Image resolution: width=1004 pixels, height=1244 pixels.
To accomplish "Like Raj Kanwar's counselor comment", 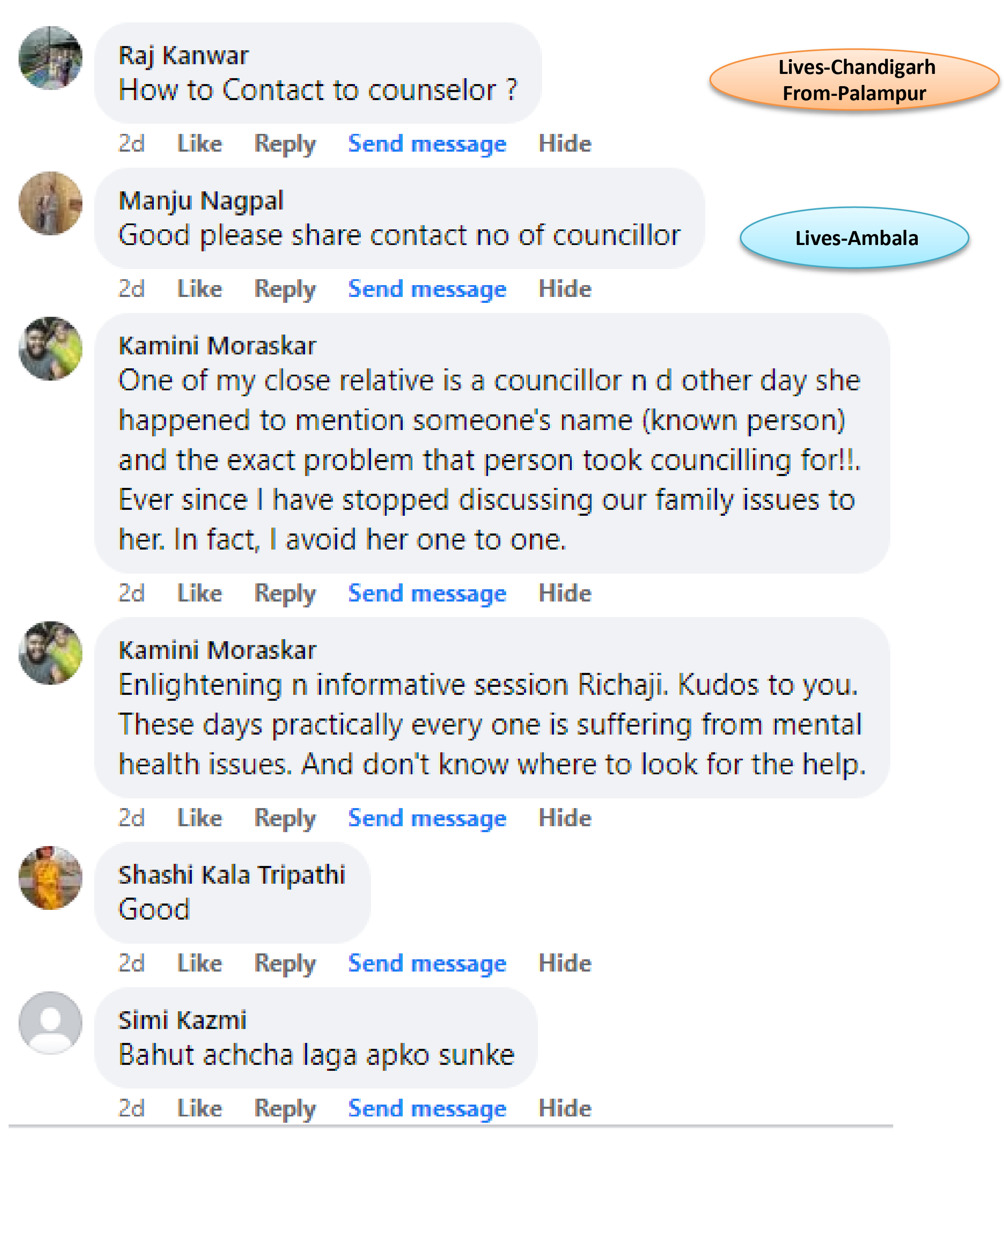I will [199, 143].
